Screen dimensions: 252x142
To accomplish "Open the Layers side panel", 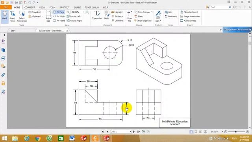I will (3, 58).
